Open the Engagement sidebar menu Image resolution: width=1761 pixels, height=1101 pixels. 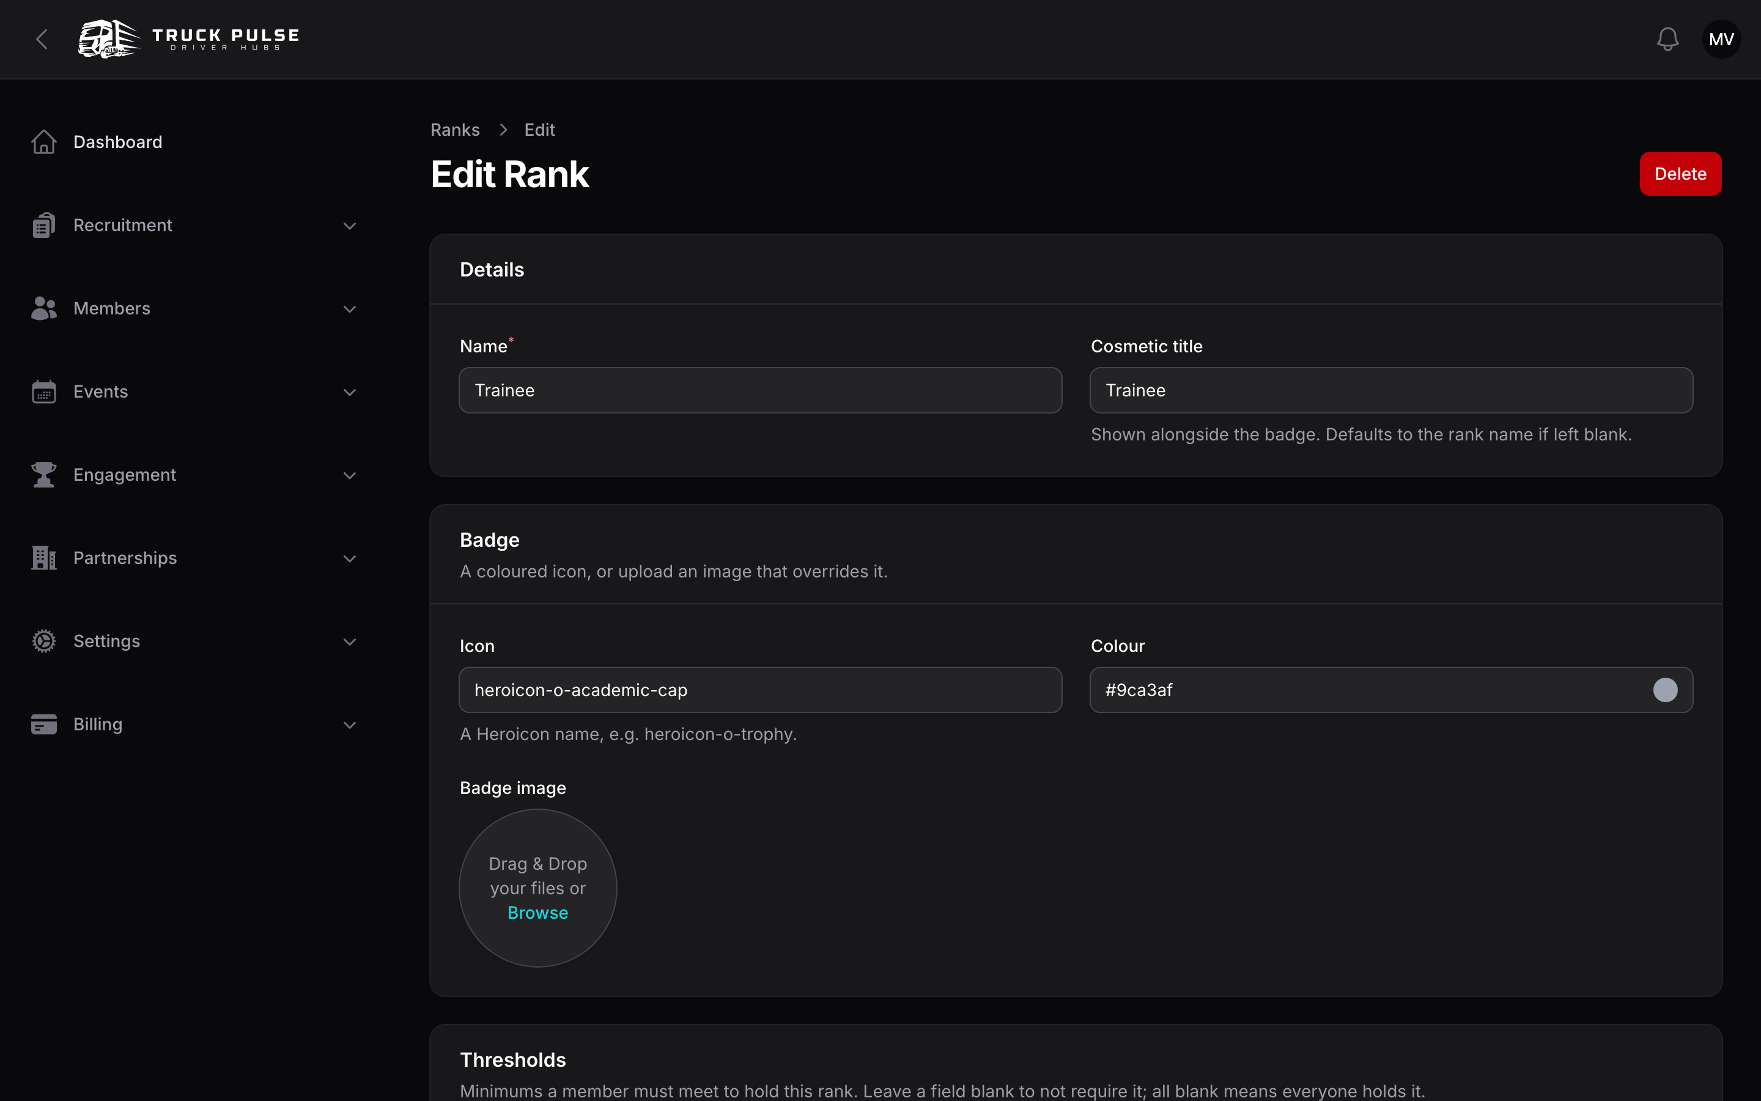[125, 475]
